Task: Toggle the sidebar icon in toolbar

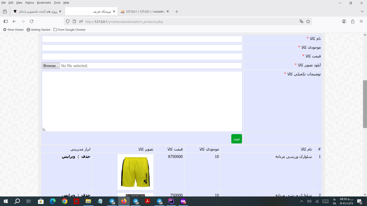Action: pyautogui.click(x=5, y=21)
